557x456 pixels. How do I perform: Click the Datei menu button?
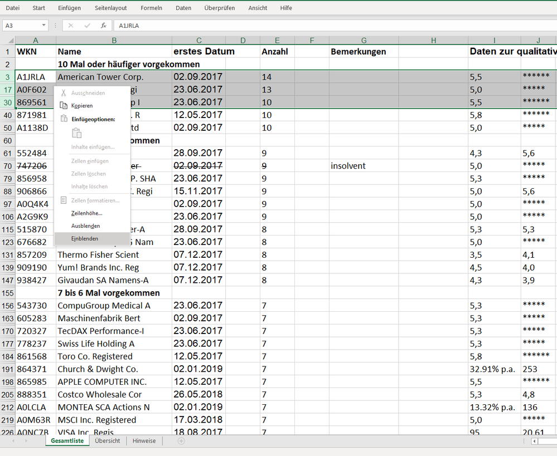pos(12,8)
